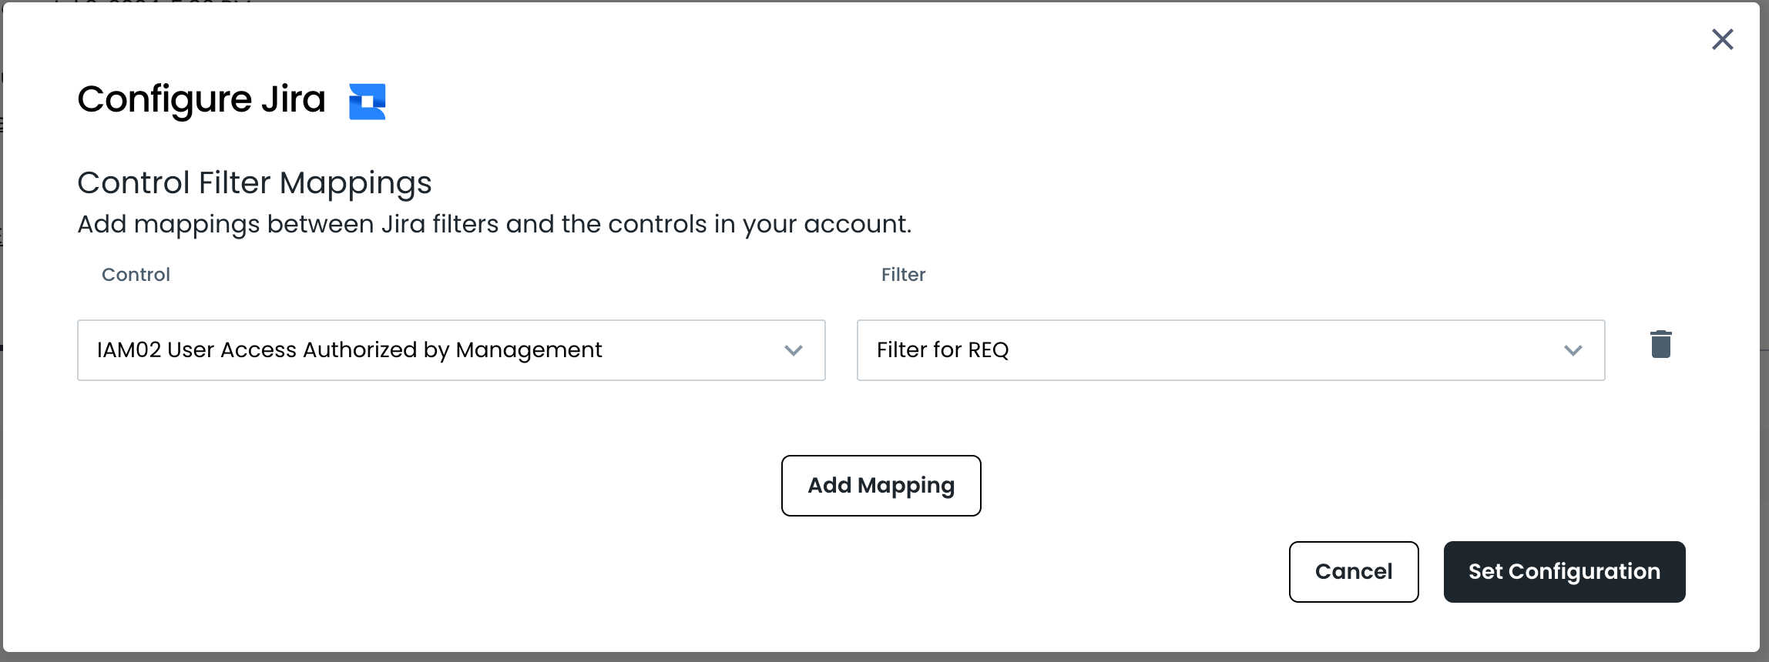This screenshot has width=1769, height=662.
Task: Click the Jira logo icon
Action: click(x=367, y=102)
